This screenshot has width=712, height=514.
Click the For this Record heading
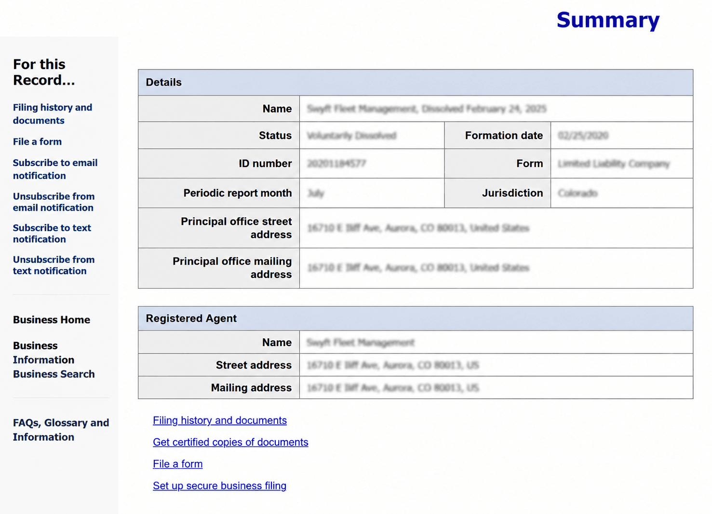44,72
